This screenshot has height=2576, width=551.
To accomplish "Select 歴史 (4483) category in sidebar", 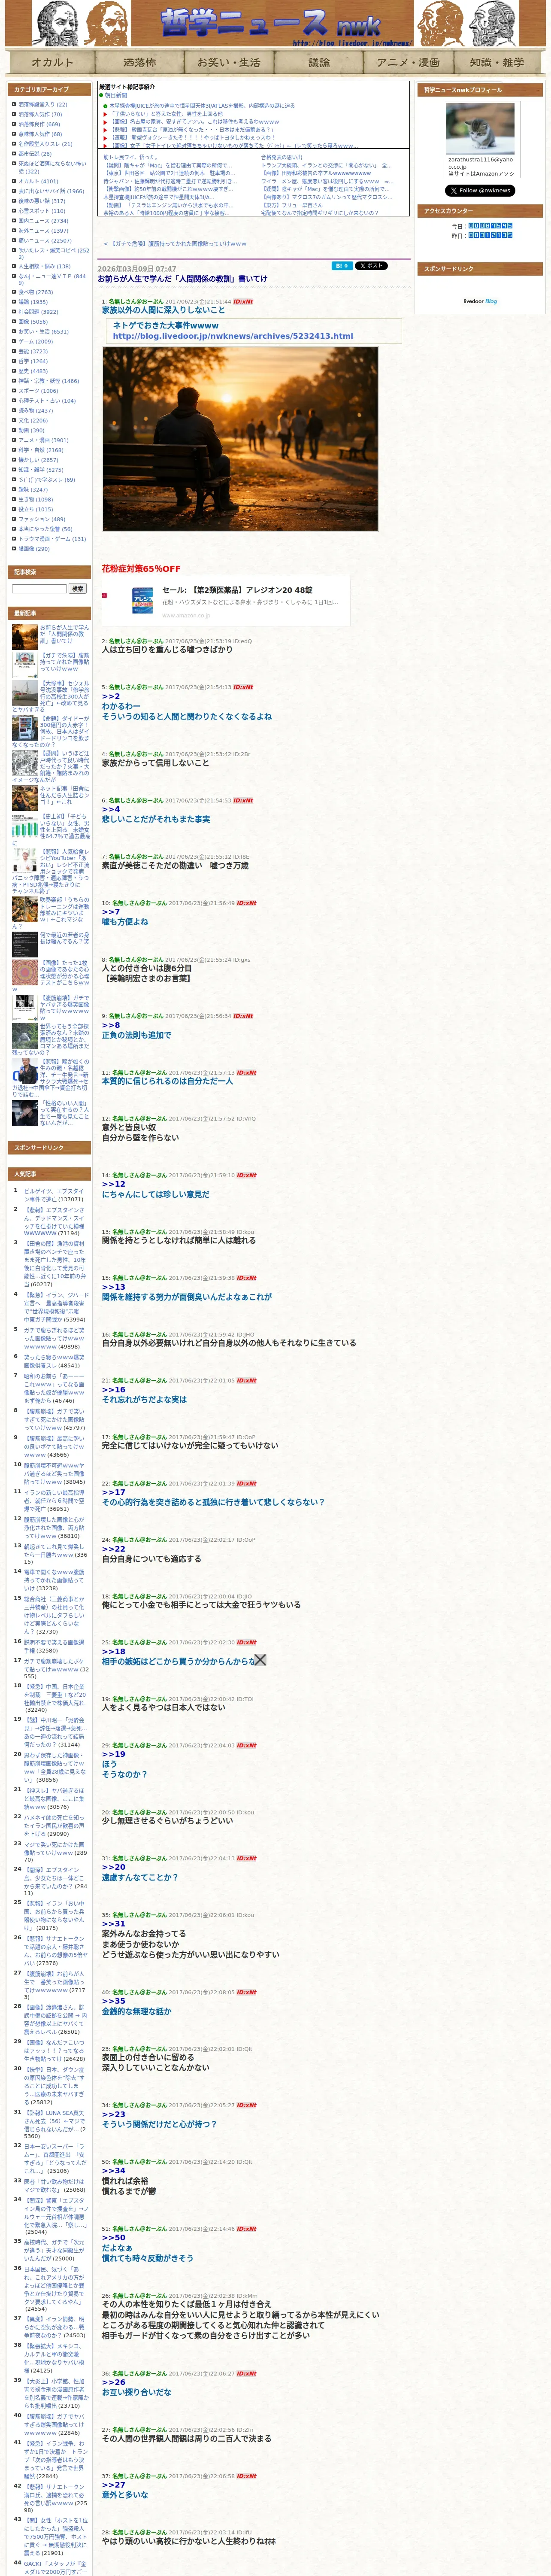I will (x=32, y=371).
